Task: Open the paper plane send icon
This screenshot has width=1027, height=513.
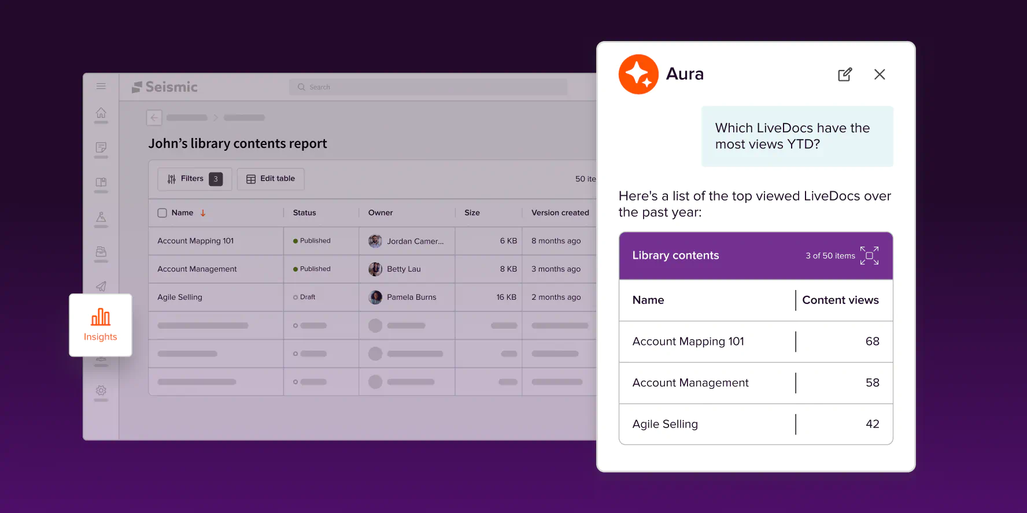Action: click(101, 286)
